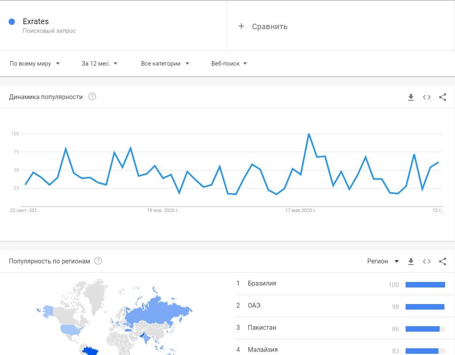
Task: Expand the За 12 мес. time range dropdown
Action: pyautogui.click(x=100, y=64)
